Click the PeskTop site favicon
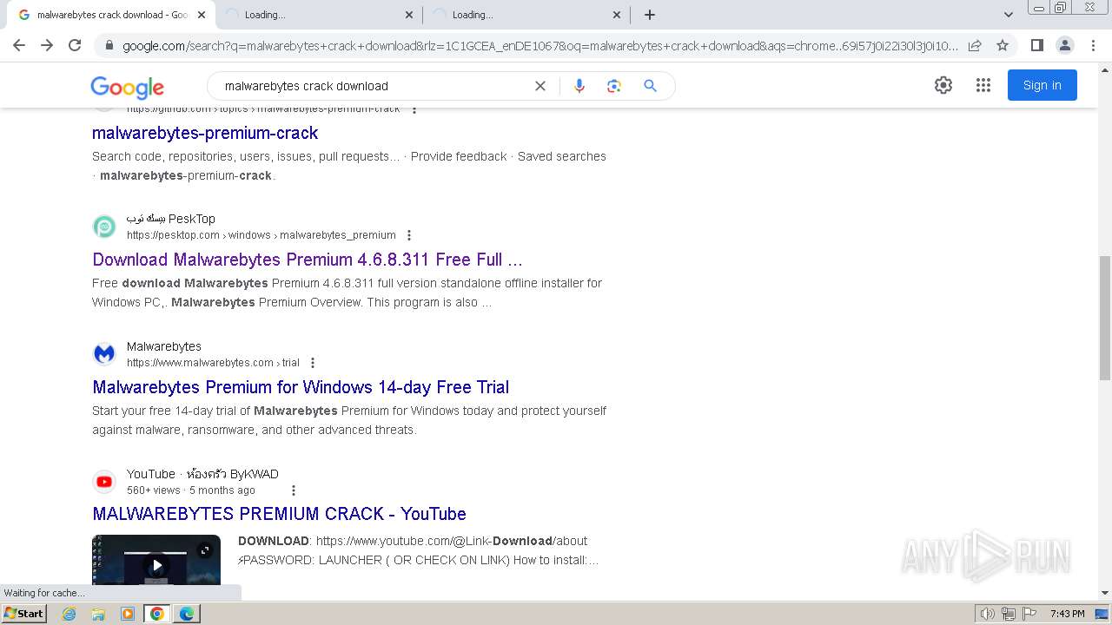The height and width of the screenshot is (625, 1112). coord(104,227)
